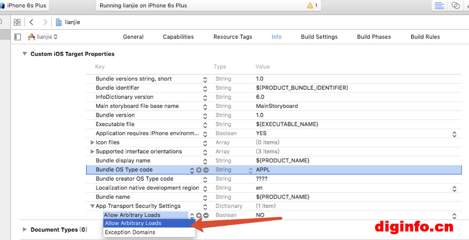Select Localization native development region key
Viewport: 469px width, 240px height.
(x=147, y=188)
